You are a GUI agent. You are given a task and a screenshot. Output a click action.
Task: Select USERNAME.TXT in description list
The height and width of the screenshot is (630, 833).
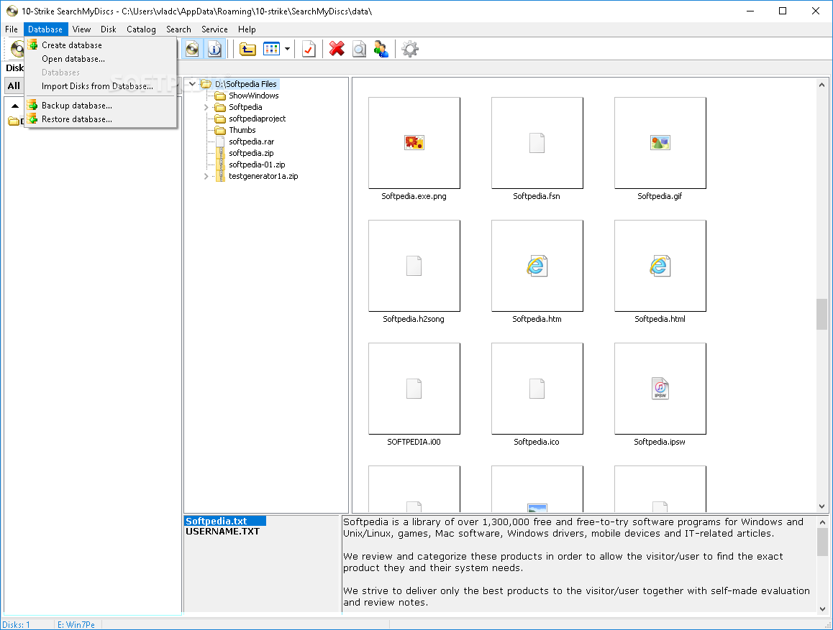point(222,532)
